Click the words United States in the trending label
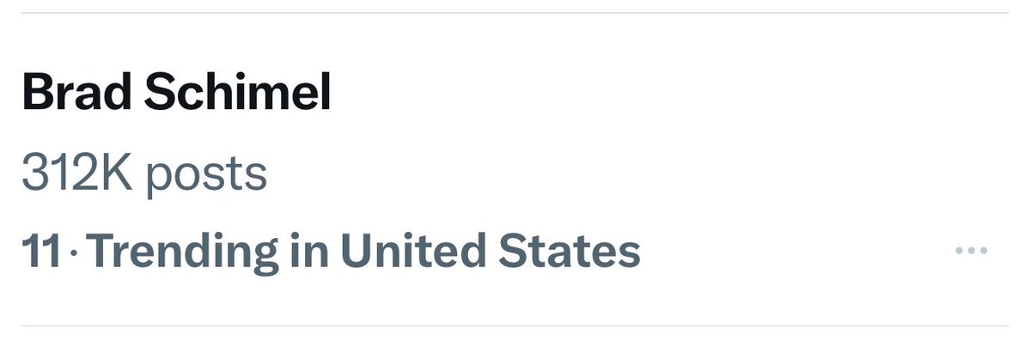Image resolution: width=1030 pixels, height=341 pixels. [490, 251]
